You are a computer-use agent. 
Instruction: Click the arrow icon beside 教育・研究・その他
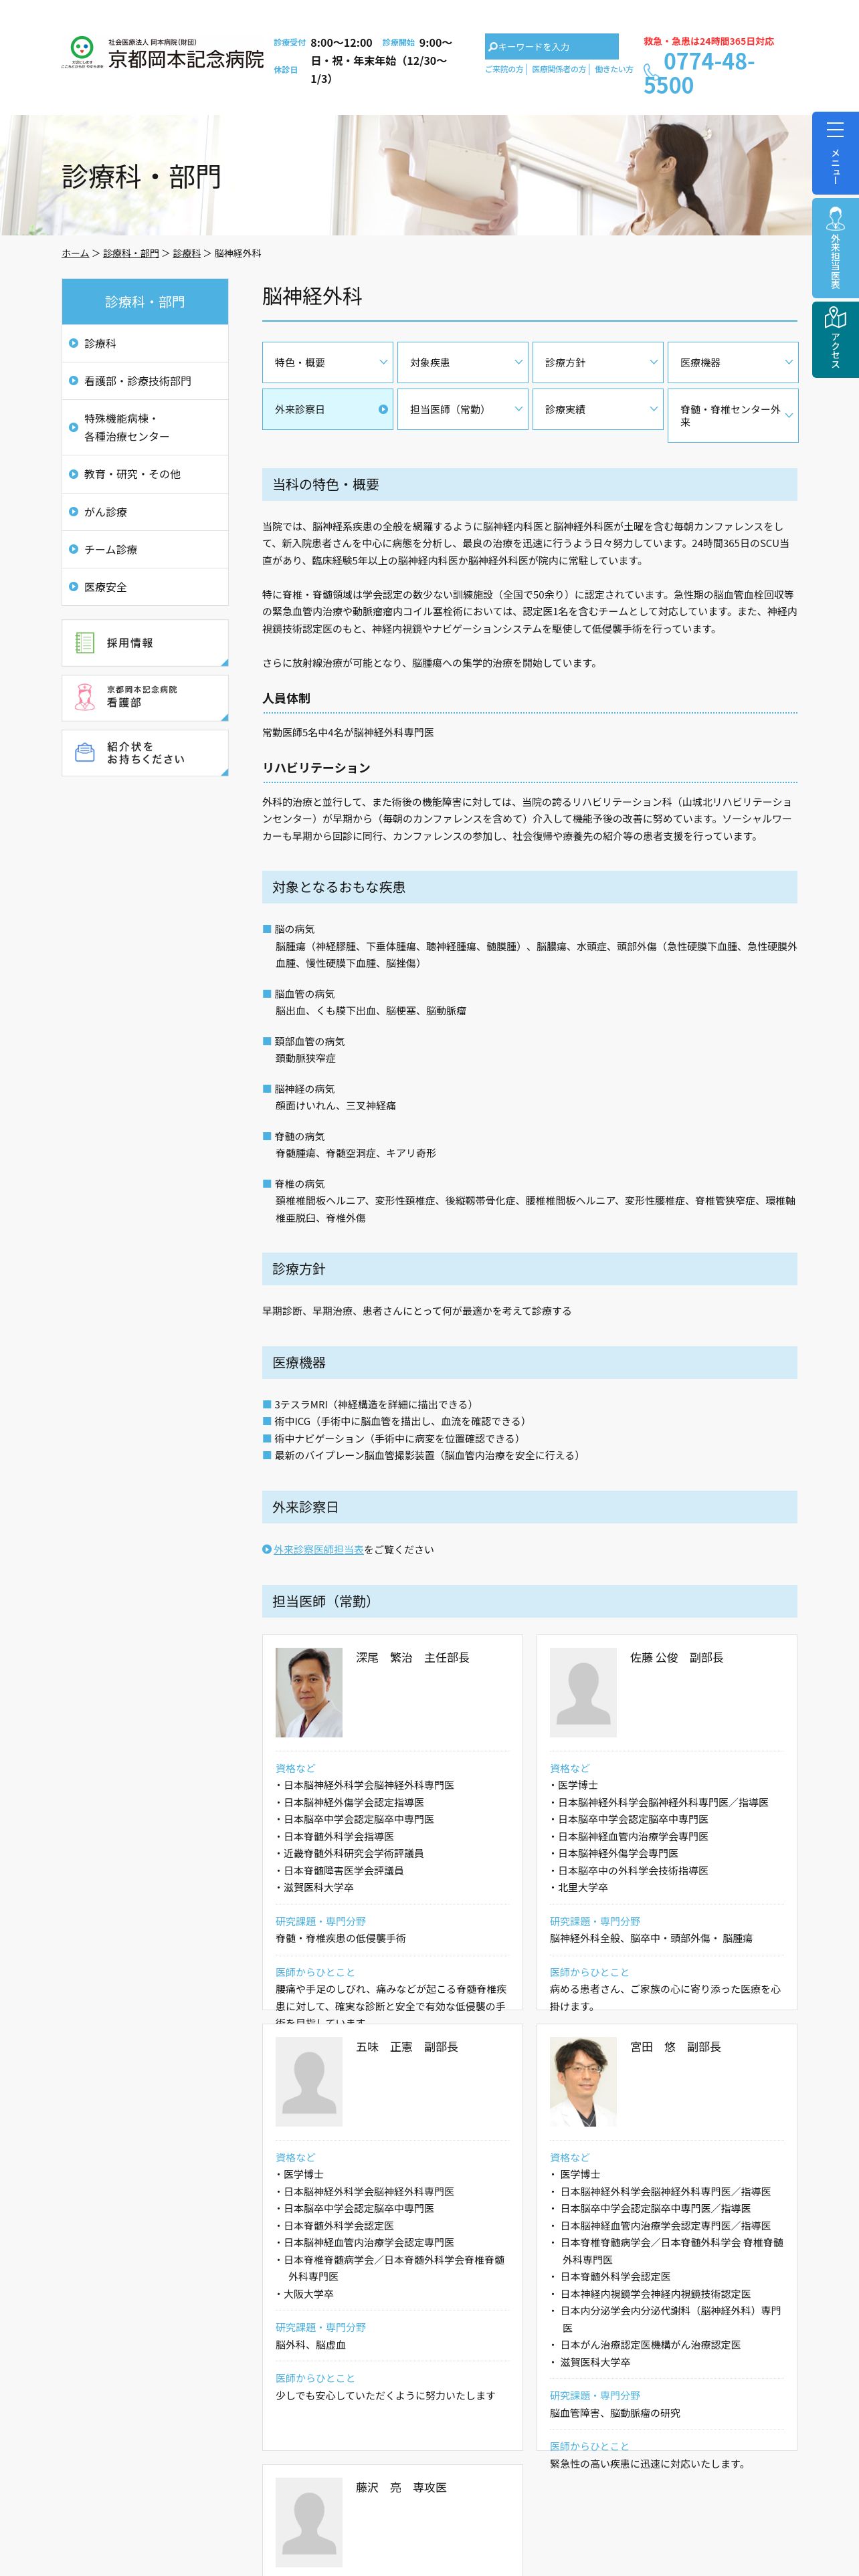coord(73,474)
